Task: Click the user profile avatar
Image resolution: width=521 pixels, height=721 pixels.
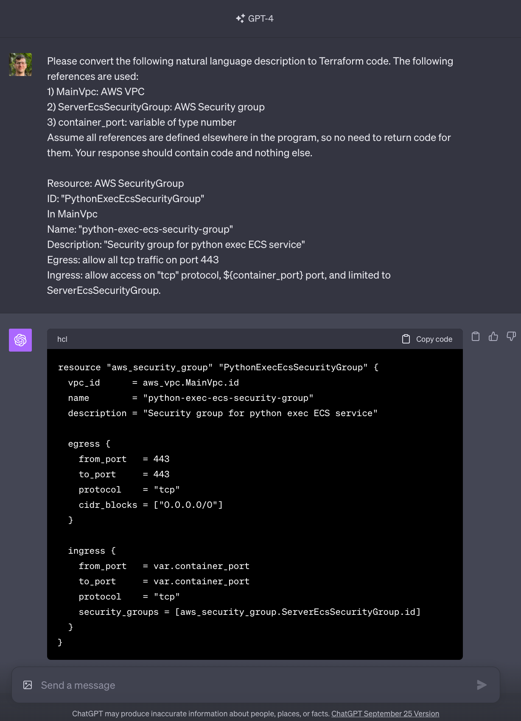Action: click(20, 65)
